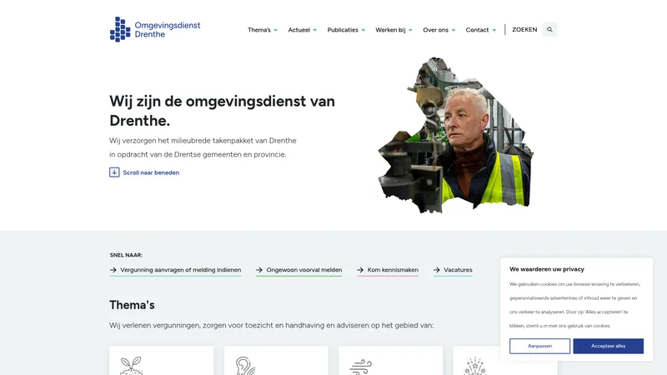Open the Contact menu item
The height and width of the screenshot is (375, 667).
click(x=477, y=30)
